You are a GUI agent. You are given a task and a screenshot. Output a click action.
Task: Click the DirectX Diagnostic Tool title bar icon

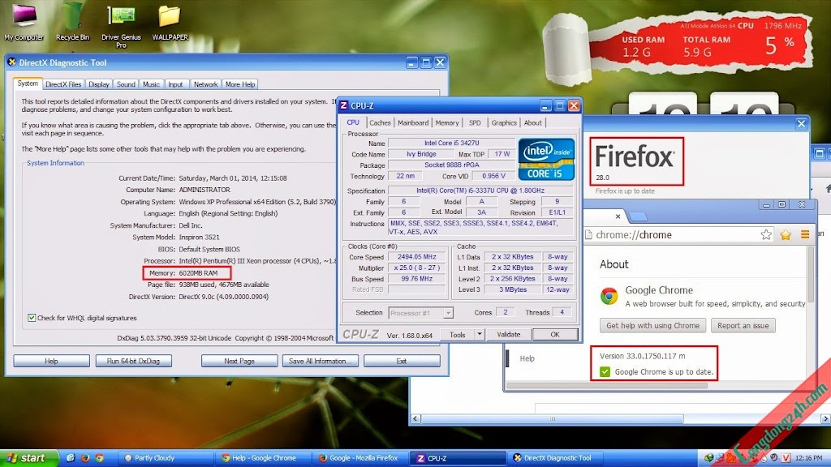[x=11, y=62]
